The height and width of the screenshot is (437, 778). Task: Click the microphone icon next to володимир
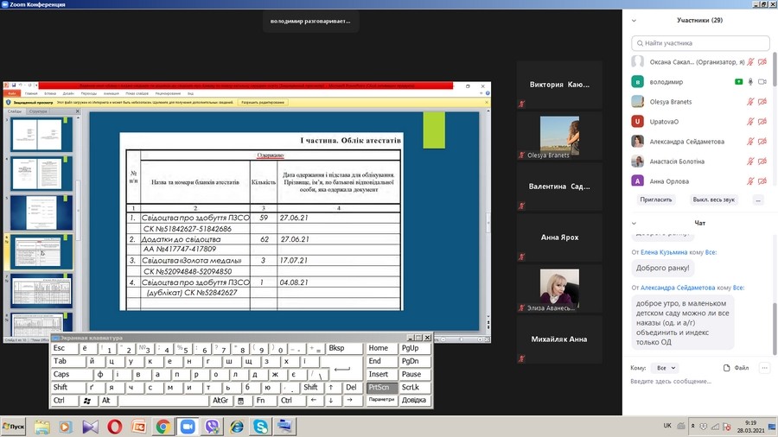click(750, 82)
